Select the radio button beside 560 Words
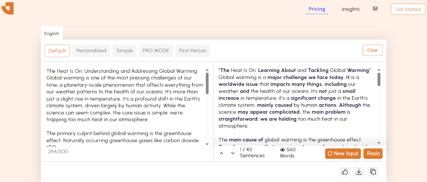 coord(282,150)
